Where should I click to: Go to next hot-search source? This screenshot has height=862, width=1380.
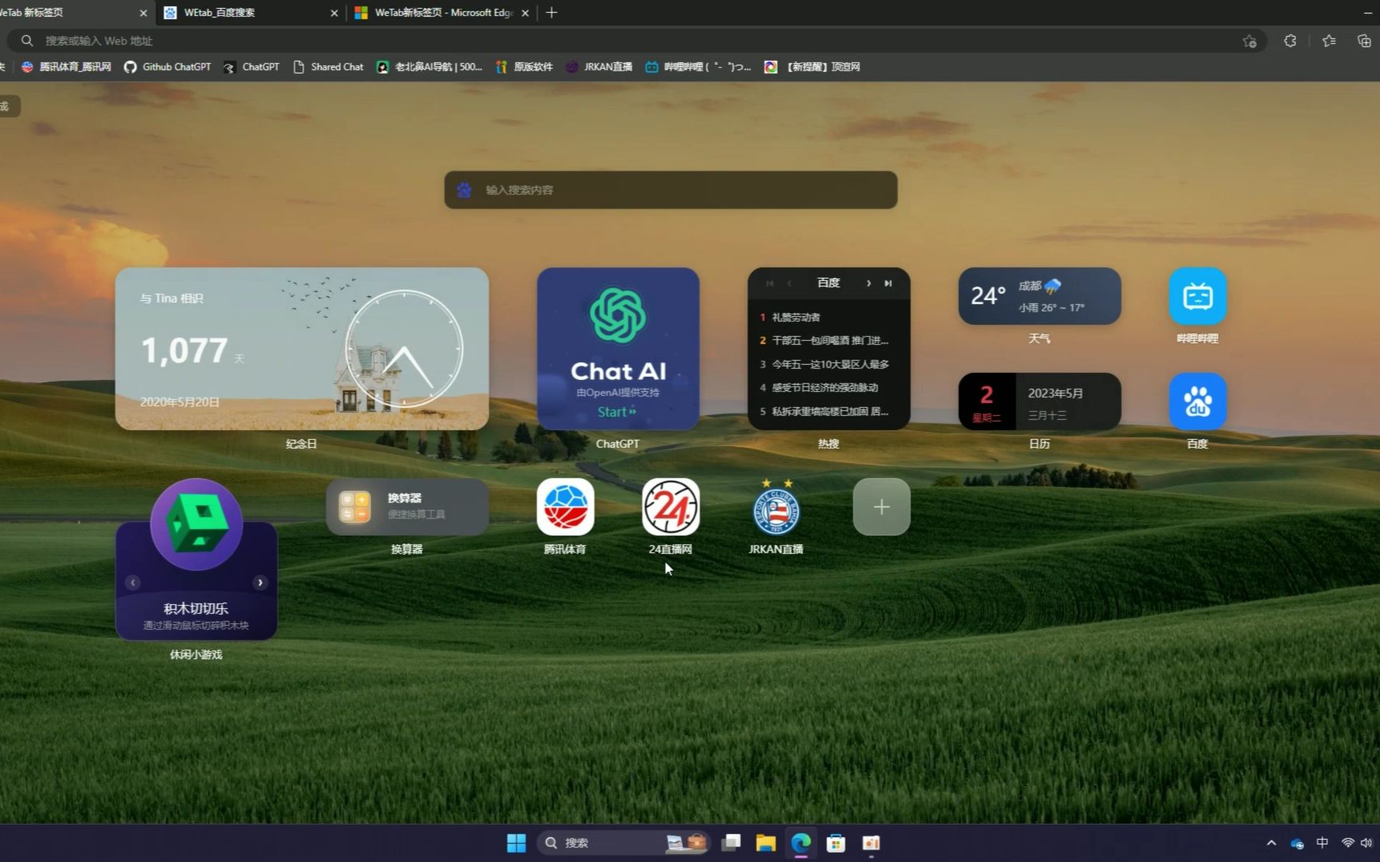(x=869, y=283)
